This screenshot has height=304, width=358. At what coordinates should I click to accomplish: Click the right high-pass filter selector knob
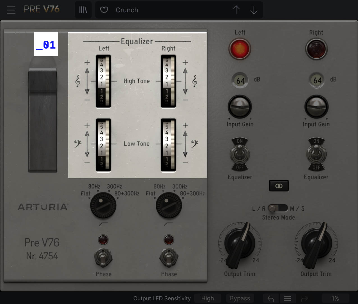point(169,205)
